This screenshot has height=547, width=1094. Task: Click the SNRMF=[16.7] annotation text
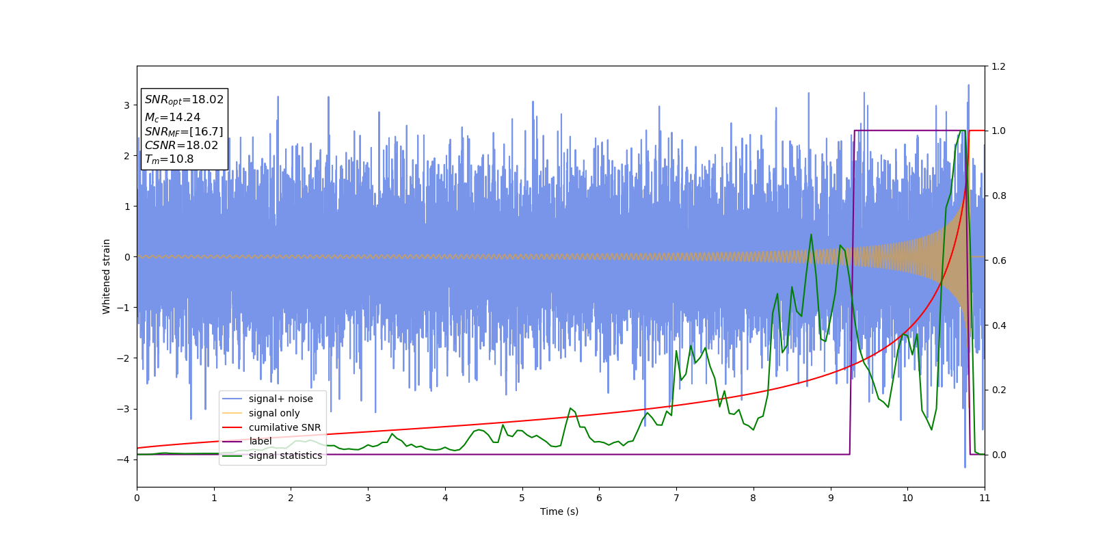tap(184, 132)
